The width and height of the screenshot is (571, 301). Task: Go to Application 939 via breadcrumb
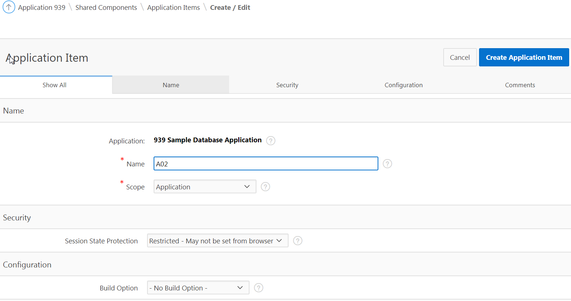coord(41,7)
